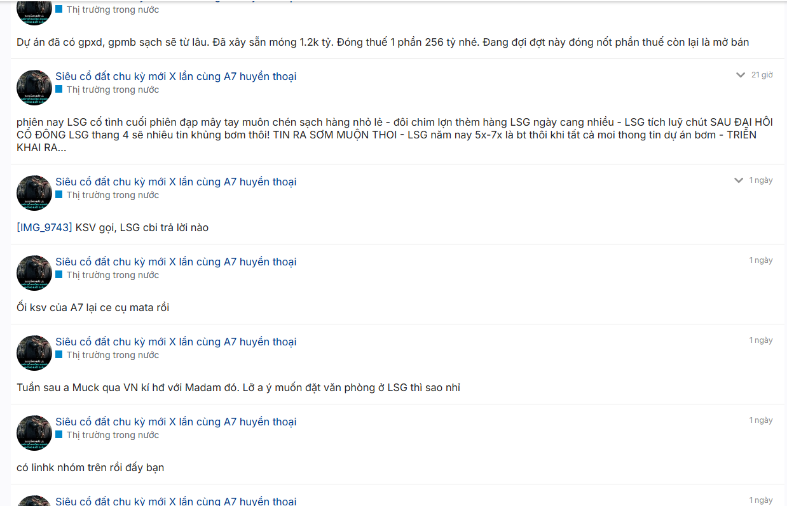This screenshot has width=787, height=506.
Task: Open 'Thị trường trong nước' above the 'có linhk nhóm' post
Action: pyautogui.click(x=113, y=435)
